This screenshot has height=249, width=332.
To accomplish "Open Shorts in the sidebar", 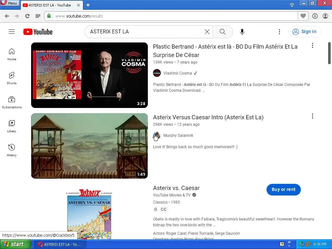I will (12, 78).
